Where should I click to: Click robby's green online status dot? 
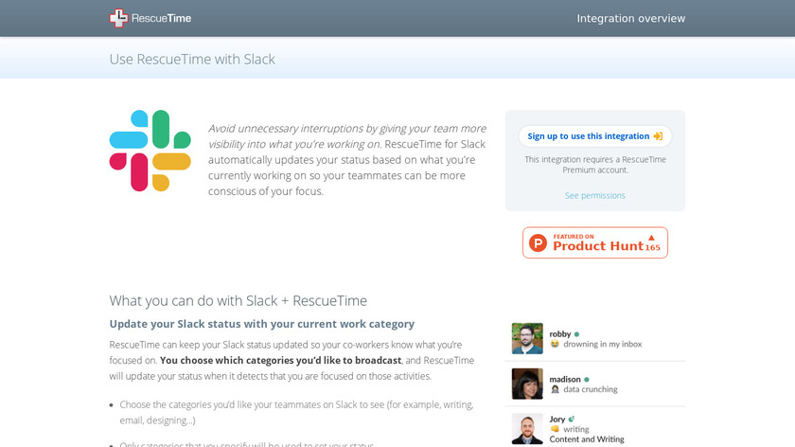click(x=576, y=334)
